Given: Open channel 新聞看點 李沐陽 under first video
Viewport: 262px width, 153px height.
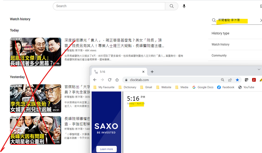Looking at the screenshot, I should pos(74,50).
